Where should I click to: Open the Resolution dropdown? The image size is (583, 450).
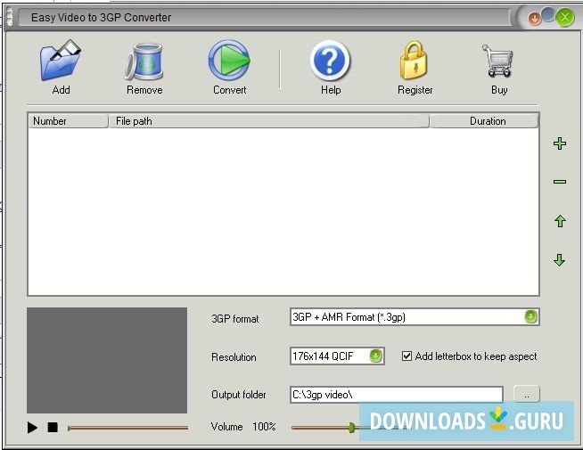coord(376,356)
